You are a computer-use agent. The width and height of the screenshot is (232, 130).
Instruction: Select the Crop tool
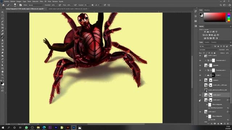tap(3, 25)
